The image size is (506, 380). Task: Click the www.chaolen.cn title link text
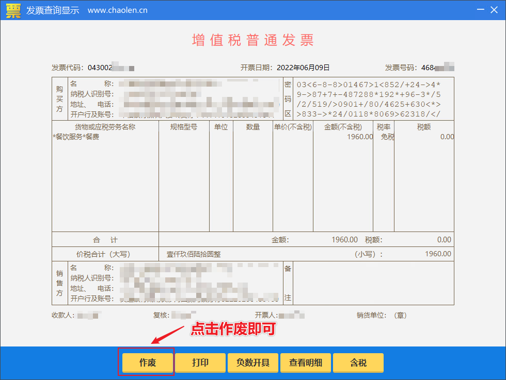tap(118, 10)
